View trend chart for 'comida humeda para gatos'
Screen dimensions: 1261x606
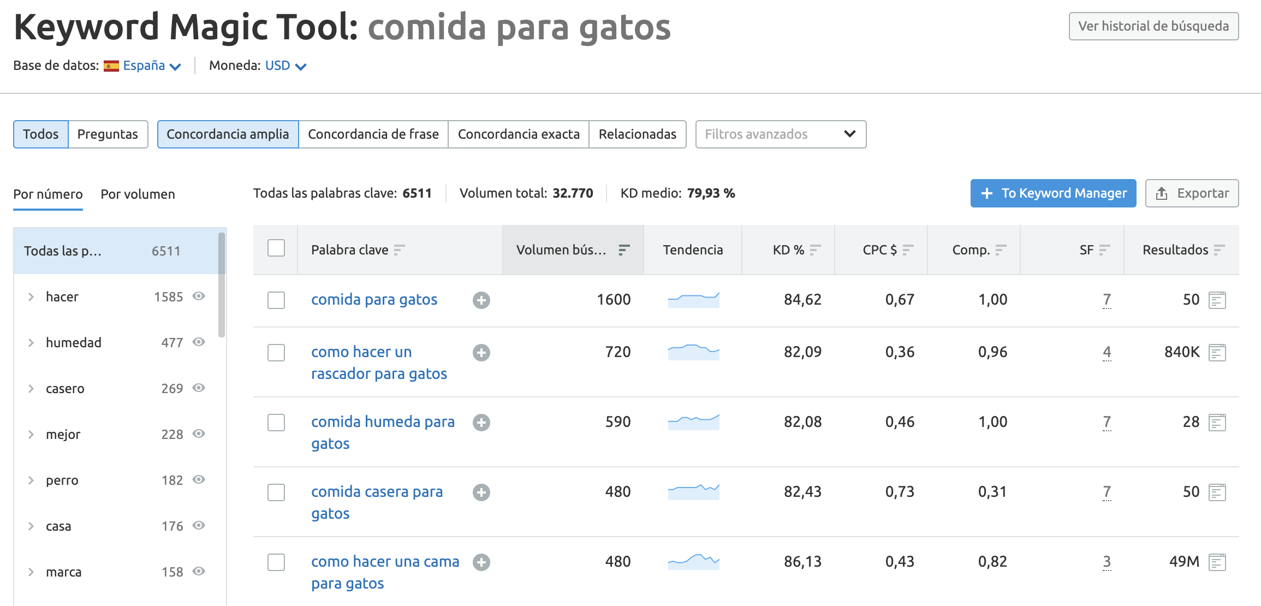[694, 422]
